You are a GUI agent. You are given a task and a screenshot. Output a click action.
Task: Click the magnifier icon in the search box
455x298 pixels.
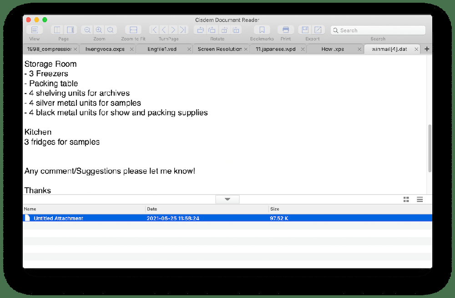(335, 30)
